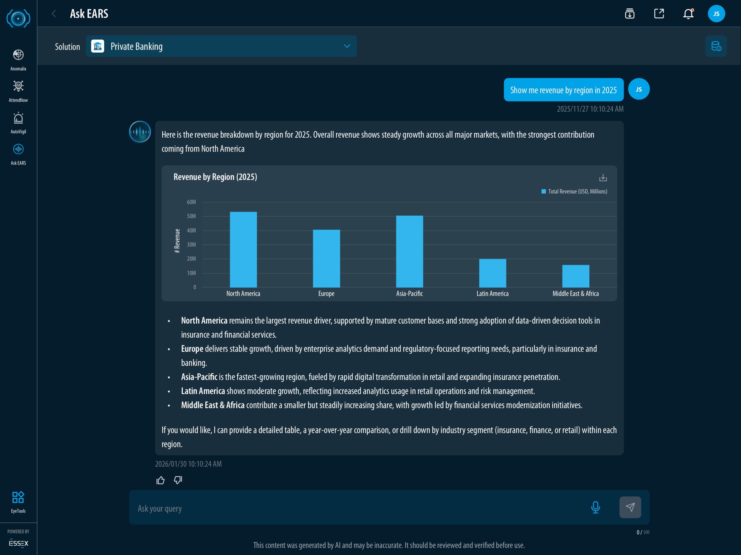Click the database info icon button
Image resolution: width=741 pixels, height=555 pixels.
coord(716,46)
